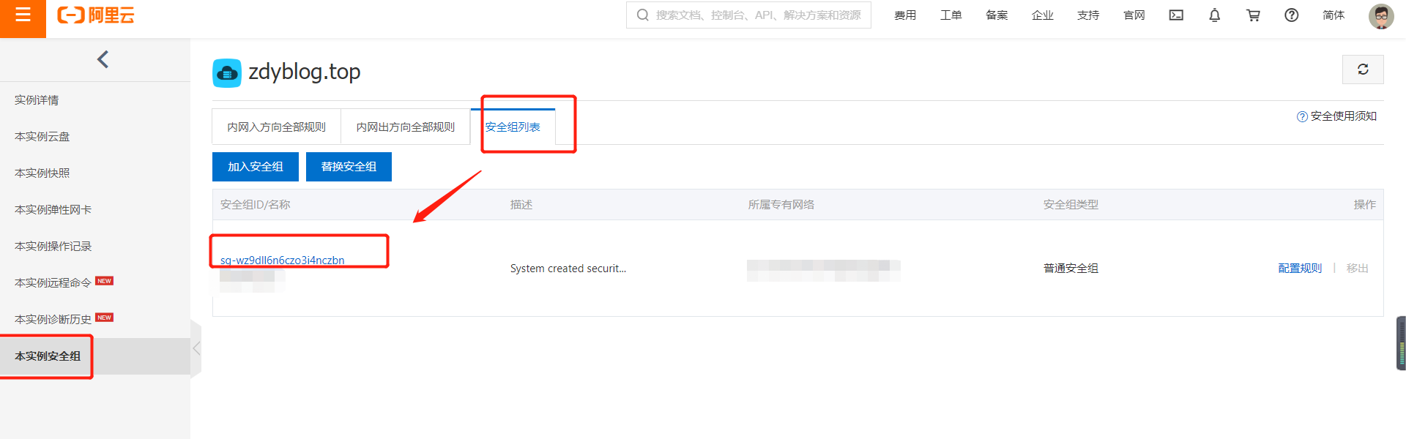Go to 本实例云盘 in sidebar

tap(42, 137)
